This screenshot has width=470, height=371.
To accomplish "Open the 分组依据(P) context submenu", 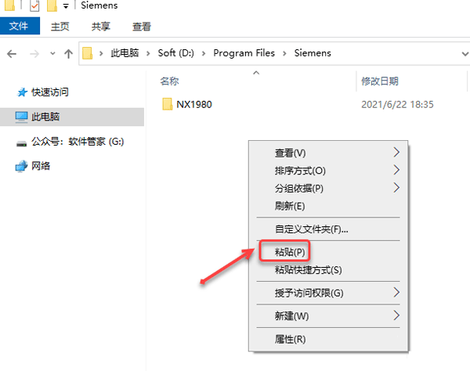I will [328, 188].
